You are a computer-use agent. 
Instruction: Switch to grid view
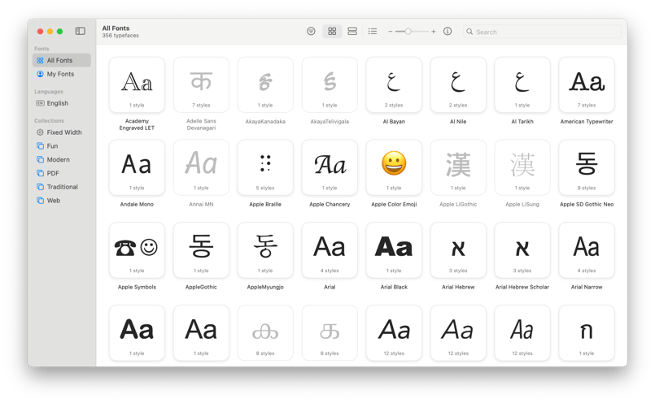point(332,32)
